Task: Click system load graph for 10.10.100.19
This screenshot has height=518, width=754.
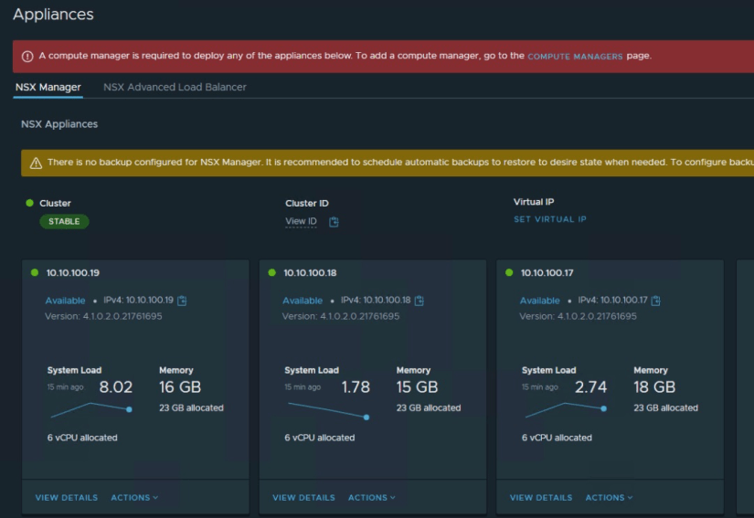Action: [x=91, y=410]
